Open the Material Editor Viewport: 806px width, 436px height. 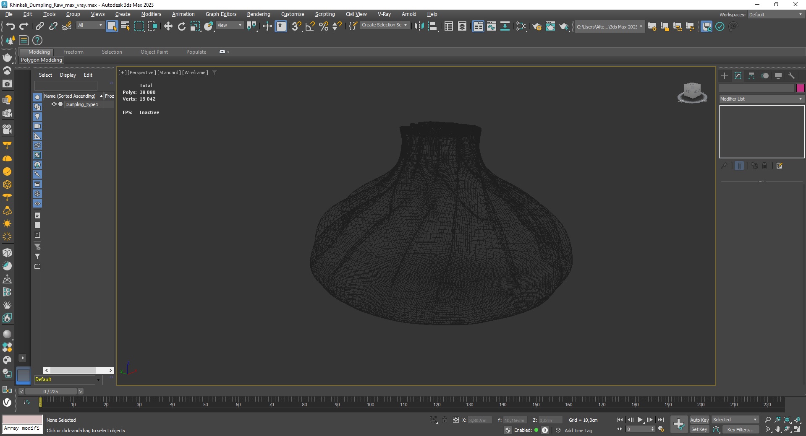point(521,26)
